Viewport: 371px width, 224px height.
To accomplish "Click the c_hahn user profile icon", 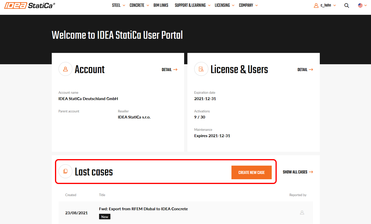I will [x=316, y=5].
